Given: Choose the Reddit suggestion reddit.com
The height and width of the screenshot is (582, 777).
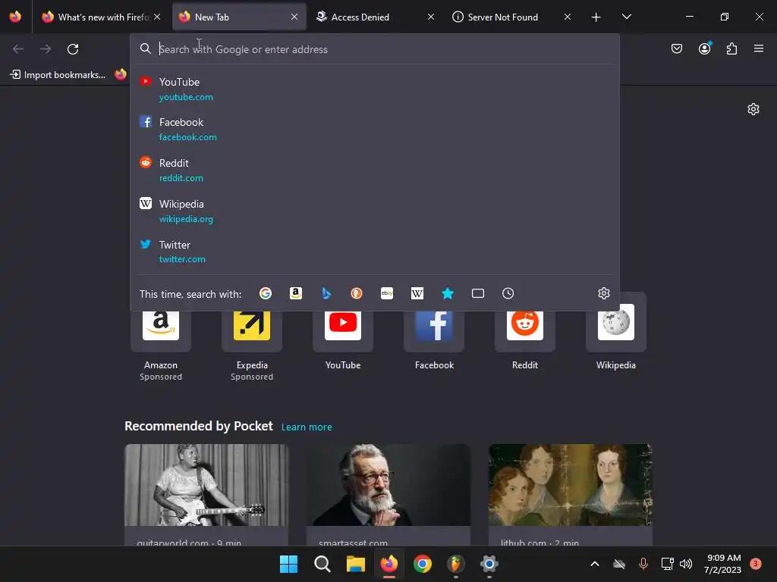Looking at the screenshot, I should (x=375, y=170).
